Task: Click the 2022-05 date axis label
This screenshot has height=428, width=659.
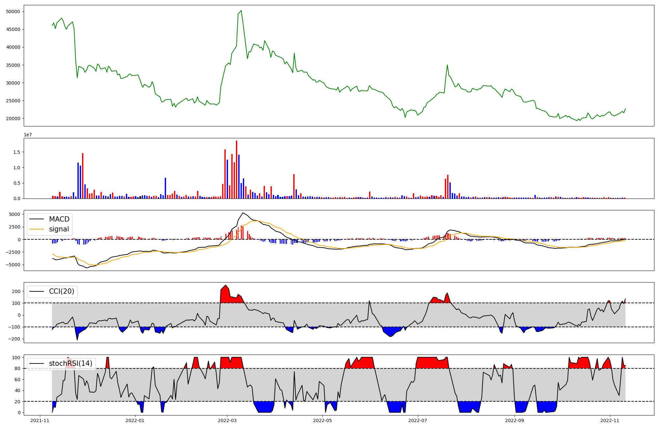Action: point(322,420)
